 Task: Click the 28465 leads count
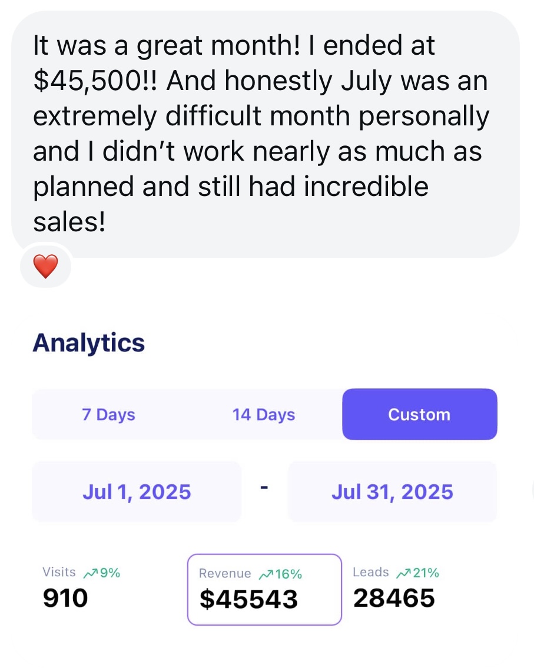coord(394,598)
